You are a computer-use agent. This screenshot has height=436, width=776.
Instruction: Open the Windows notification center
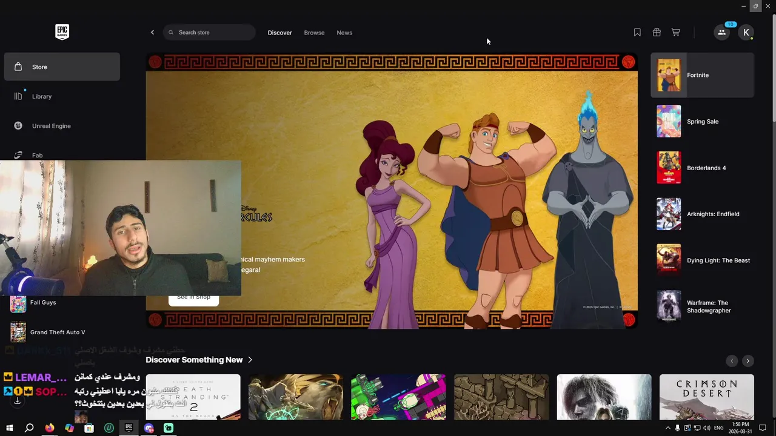[763, 428]
